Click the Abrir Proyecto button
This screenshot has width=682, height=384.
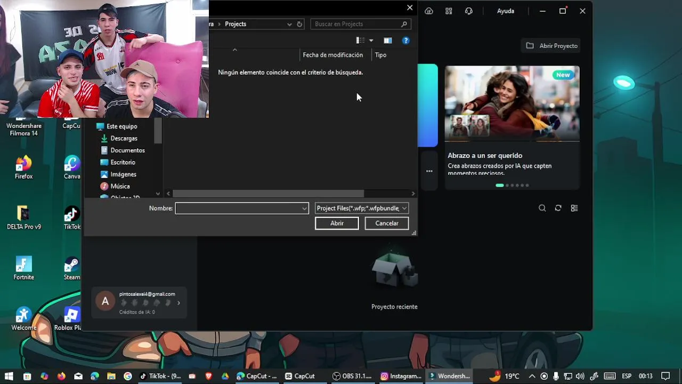pos(551,46)
